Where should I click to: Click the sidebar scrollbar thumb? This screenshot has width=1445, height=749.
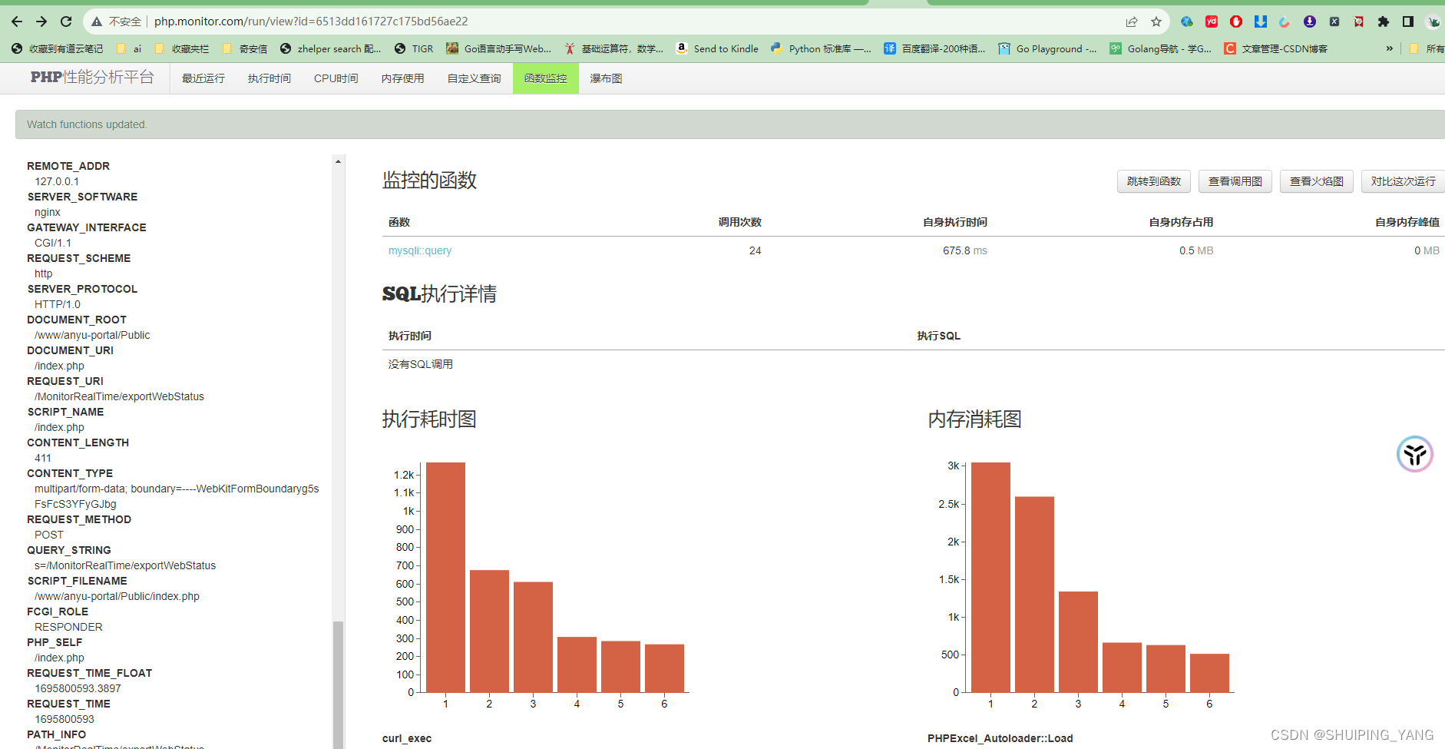click(338, 684)
